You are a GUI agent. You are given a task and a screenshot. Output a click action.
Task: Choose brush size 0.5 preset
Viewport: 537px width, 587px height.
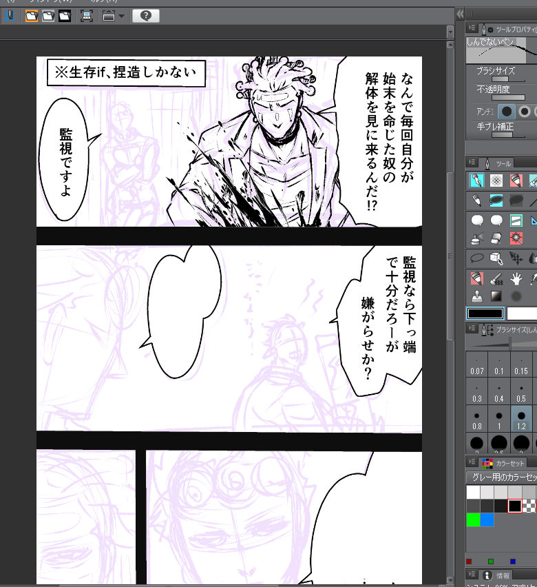[521, 391]
